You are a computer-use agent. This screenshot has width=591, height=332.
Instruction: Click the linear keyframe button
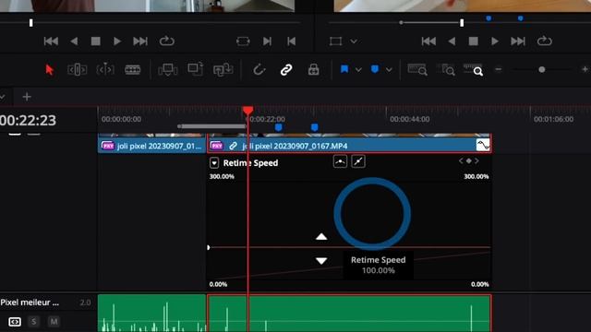click(358, 162)
